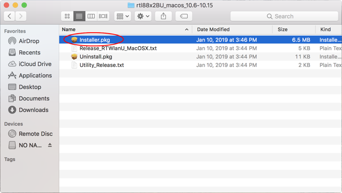Open the item arrangement dropdown
The height and width of the screenshot is (193, 342).
click(x=123, y=16)
